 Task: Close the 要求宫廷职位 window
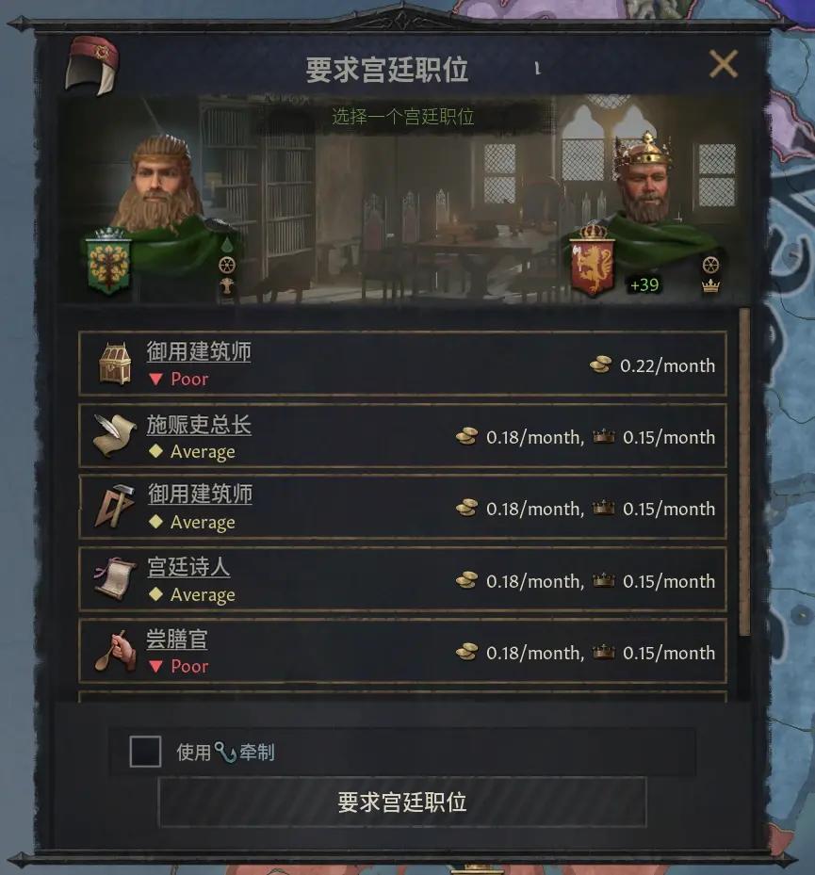click(x=724, y=64)
